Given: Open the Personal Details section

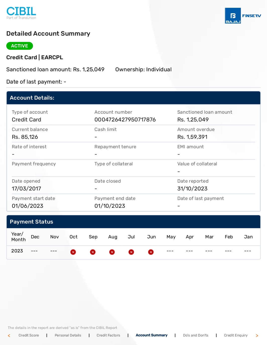Looking at the screenshot, I should click(x=68, y=335).
